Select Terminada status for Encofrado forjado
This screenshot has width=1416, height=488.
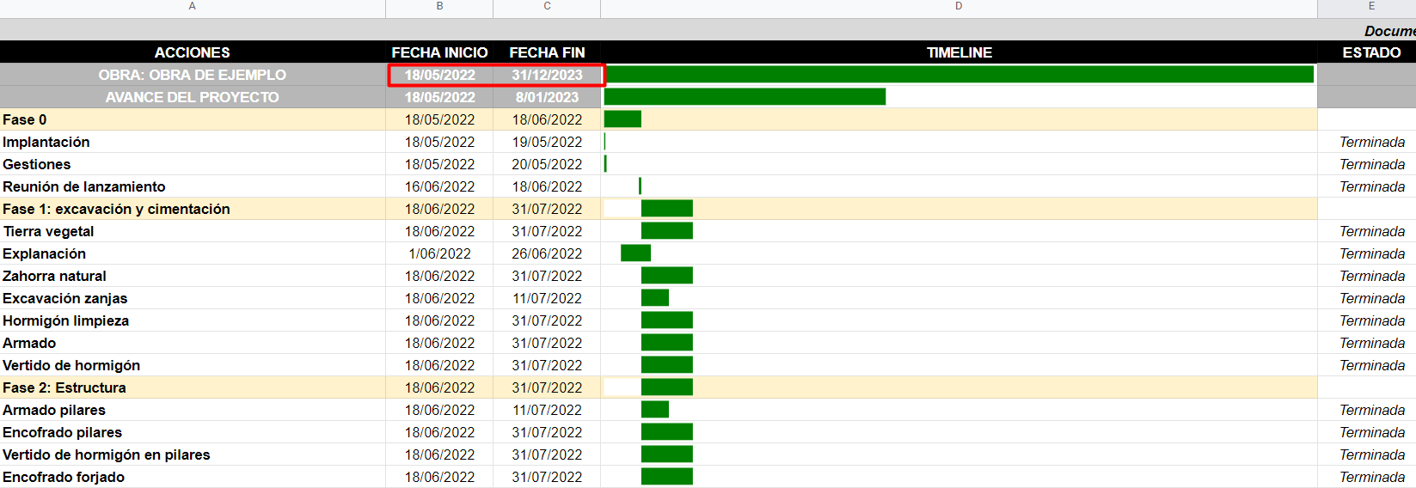click(1371, 477)
